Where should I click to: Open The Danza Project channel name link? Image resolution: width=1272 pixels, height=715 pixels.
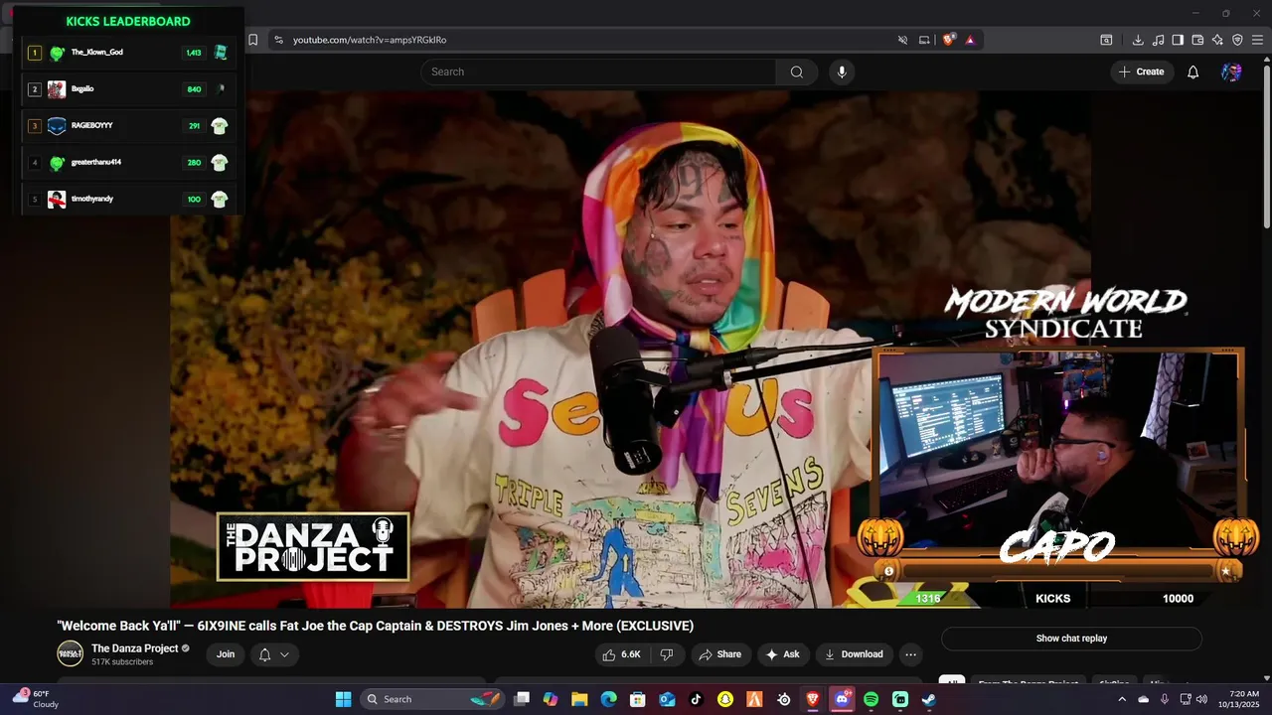coord(134,648)
